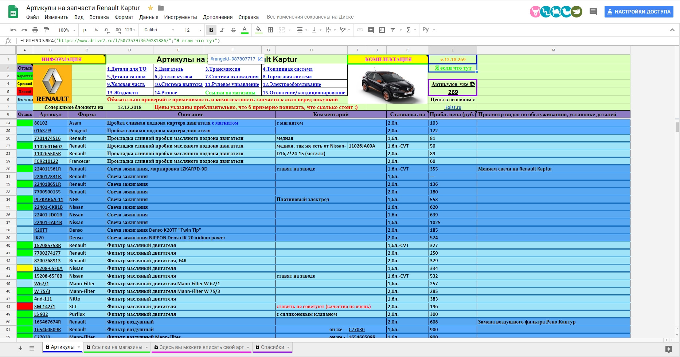
Task: Click the НАСТРОЙКИ ДОСТУПА button
Action: [639, 12]
